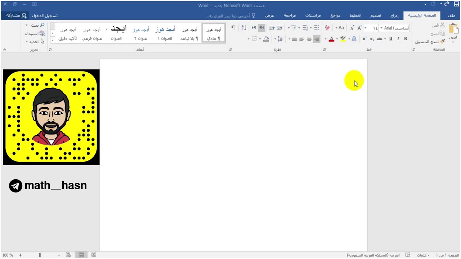Open Text Effects glowing A icon
The image size is (461, 259).
(354, 39)
